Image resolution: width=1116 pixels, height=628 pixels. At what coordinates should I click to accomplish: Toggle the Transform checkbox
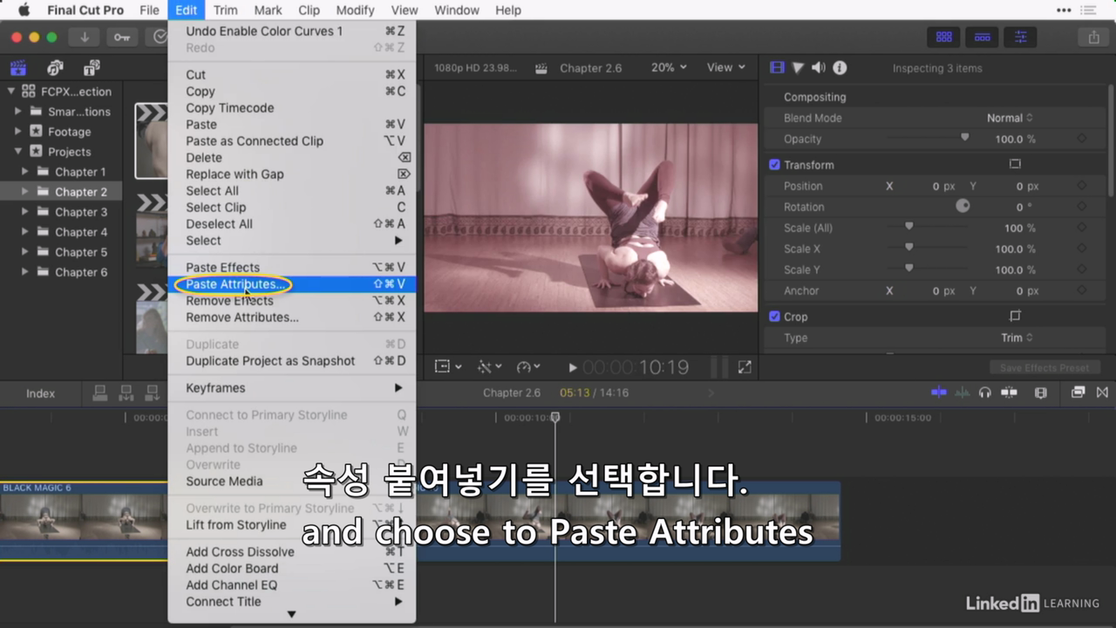774,164
